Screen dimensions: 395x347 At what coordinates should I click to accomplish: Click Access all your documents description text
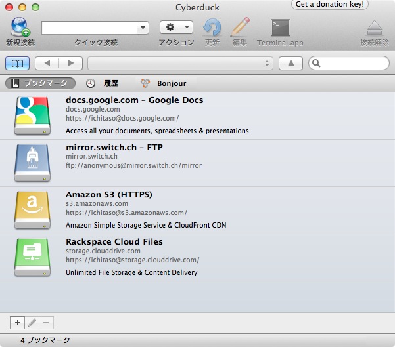point(157,131)
